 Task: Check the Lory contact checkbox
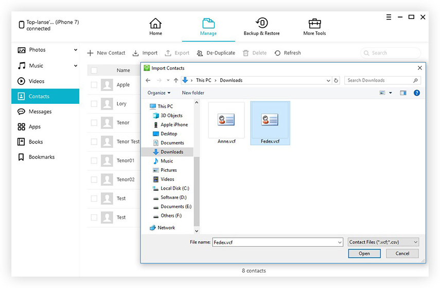click(94, 104)
